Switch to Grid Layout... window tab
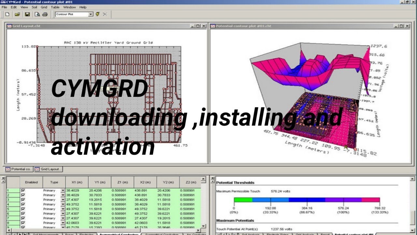The image size is (417, 235). pos(48,169)
